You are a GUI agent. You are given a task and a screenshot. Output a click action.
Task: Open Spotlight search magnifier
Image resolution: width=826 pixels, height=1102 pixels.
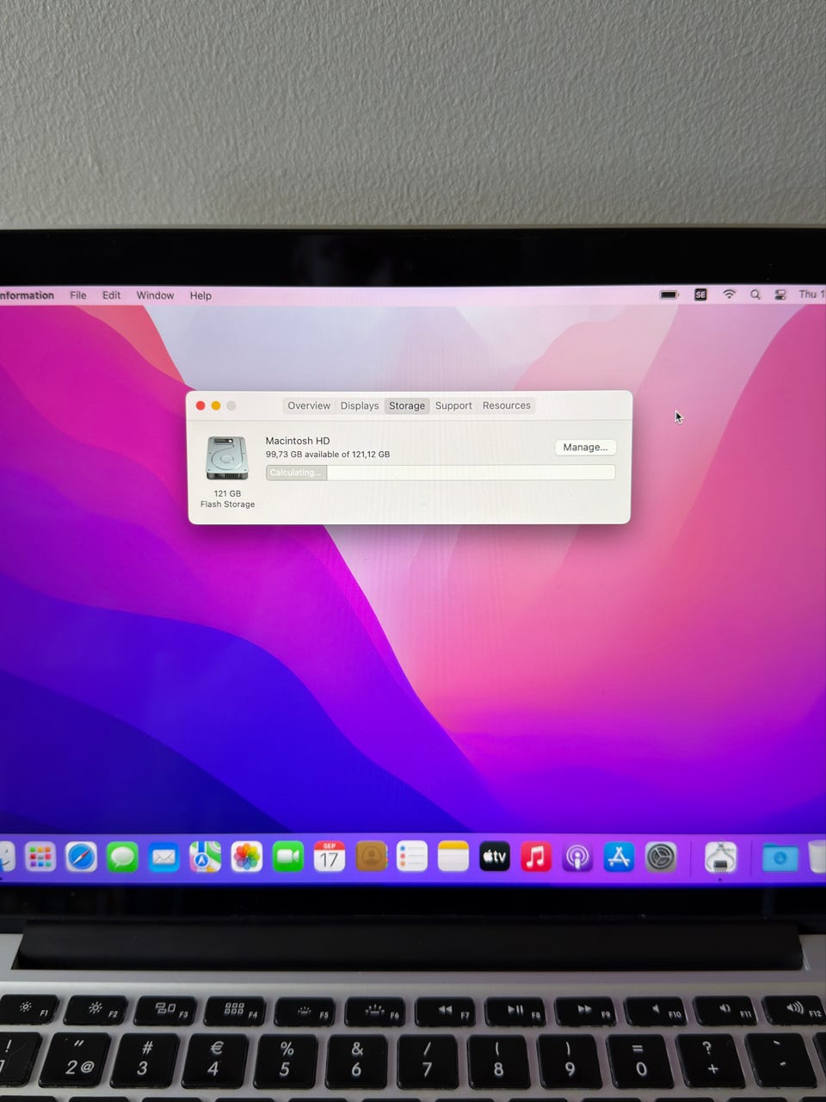755,294
